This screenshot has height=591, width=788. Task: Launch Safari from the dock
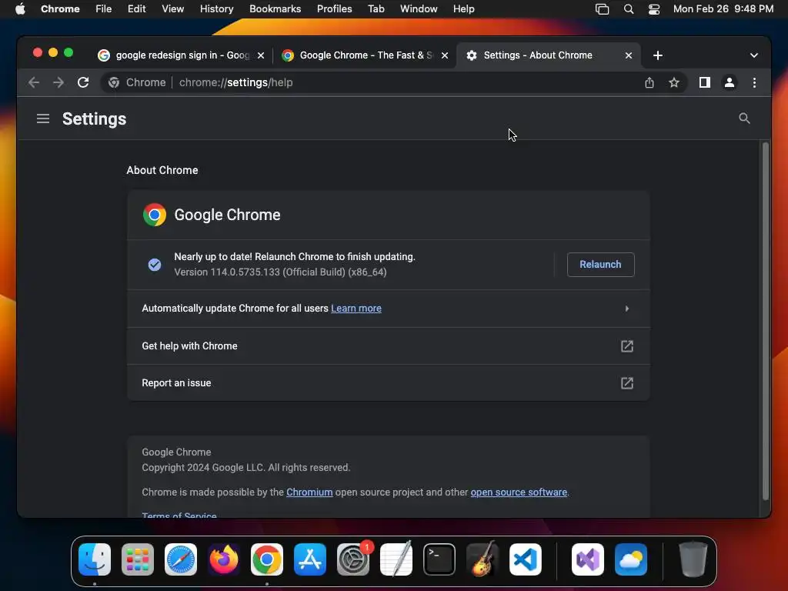(181, 559)
